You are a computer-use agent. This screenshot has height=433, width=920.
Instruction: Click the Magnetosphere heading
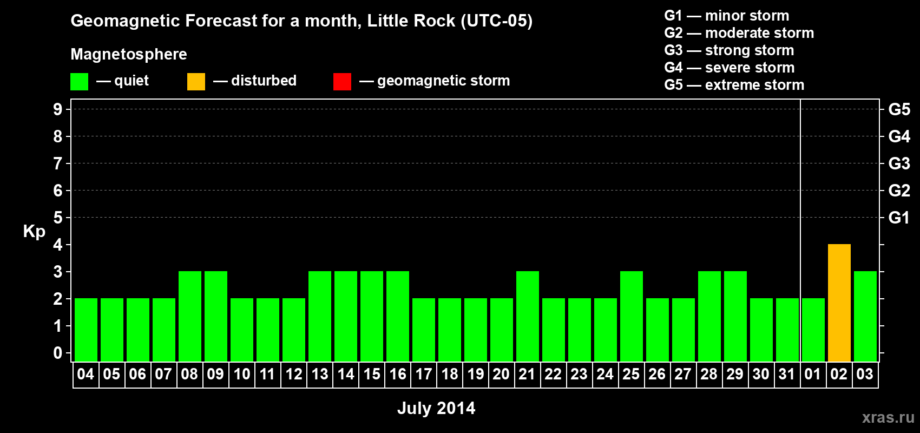(x=129, y=54)
